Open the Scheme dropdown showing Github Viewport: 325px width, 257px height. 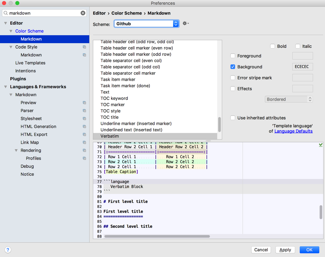tap(146, 24)
